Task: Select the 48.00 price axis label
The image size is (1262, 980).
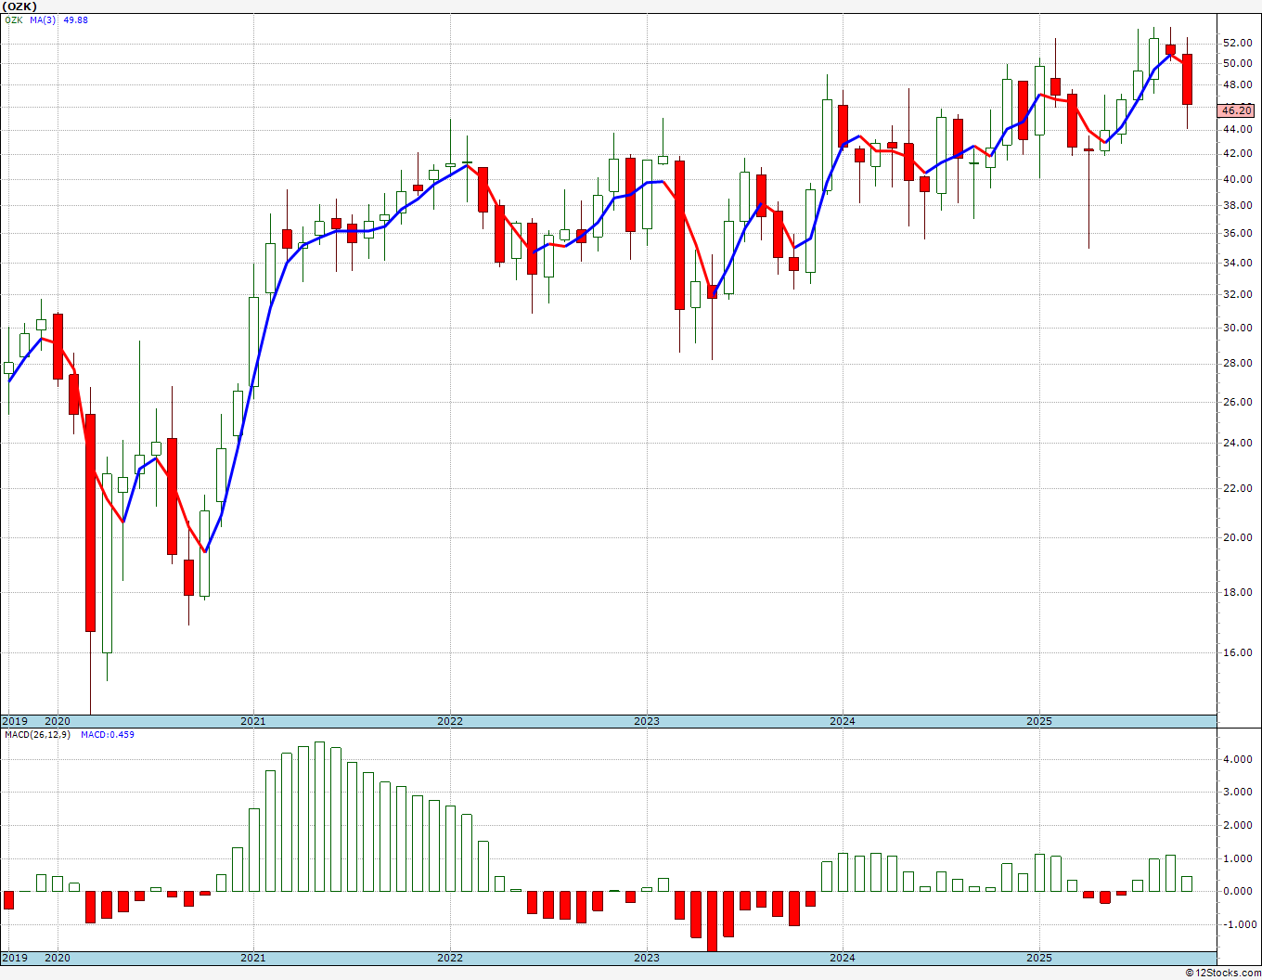Action: [x=1236, y=85]
